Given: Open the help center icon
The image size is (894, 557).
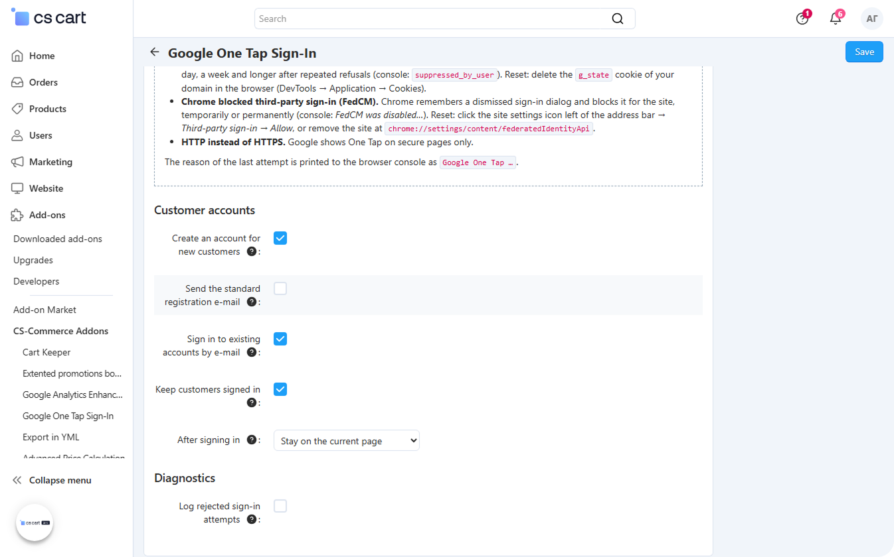Looking at the screenshot, I should coord(802,19).
